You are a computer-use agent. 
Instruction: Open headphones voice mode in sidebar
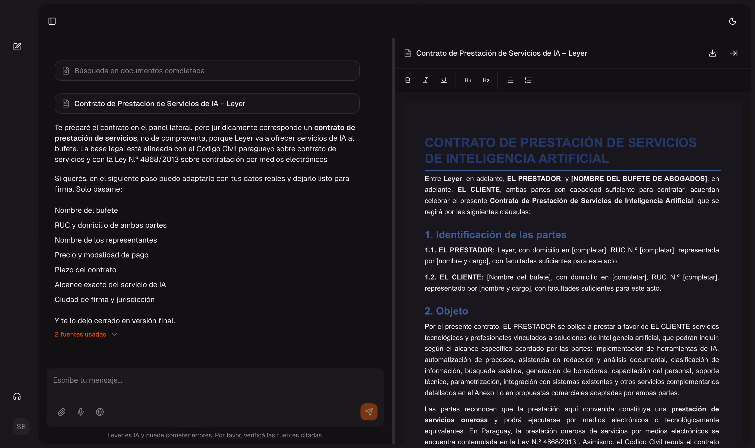coord(17,395)
